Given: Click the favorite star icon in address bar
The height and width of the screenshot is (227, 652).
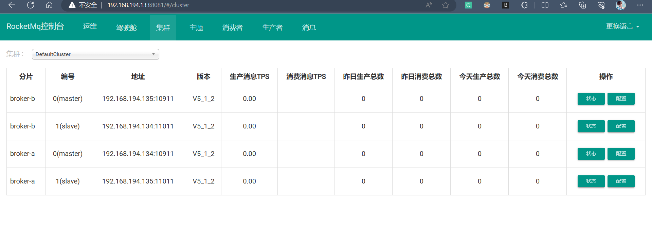Looking at the screenshot, I should (446, 5).
